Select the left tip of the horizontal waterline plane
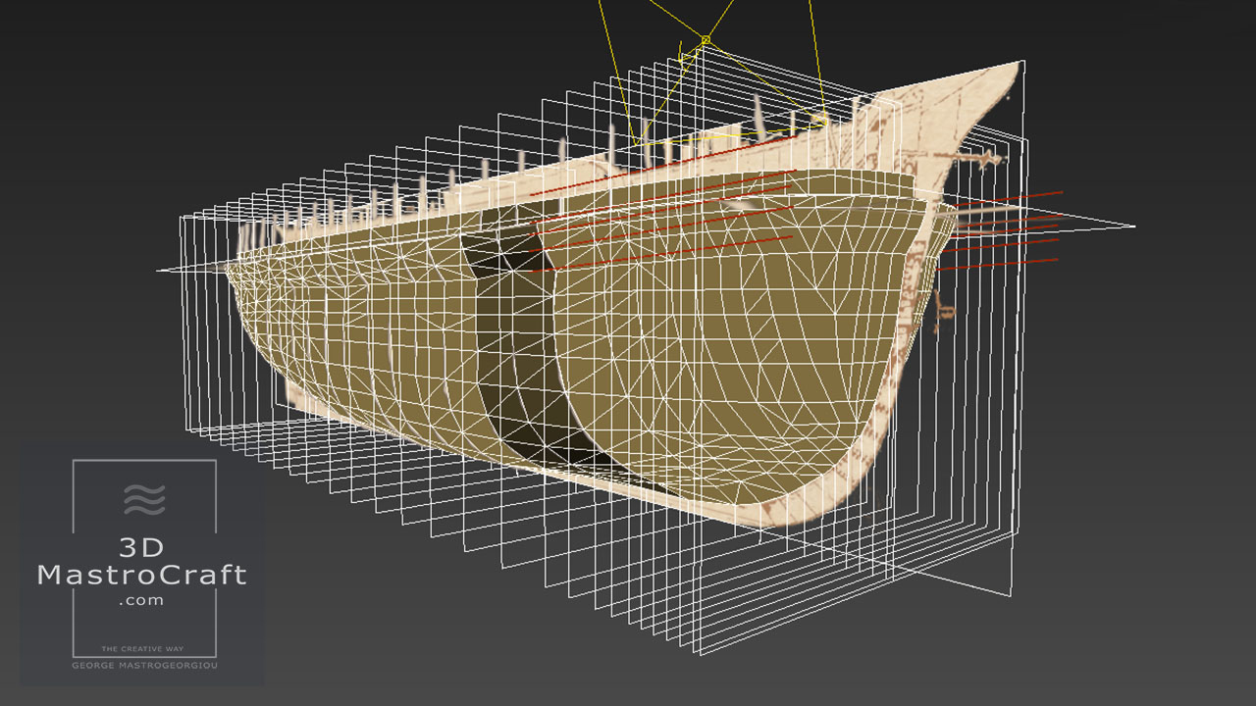Viewport: 1256px width, 706px height. click(x=160, y=270)
